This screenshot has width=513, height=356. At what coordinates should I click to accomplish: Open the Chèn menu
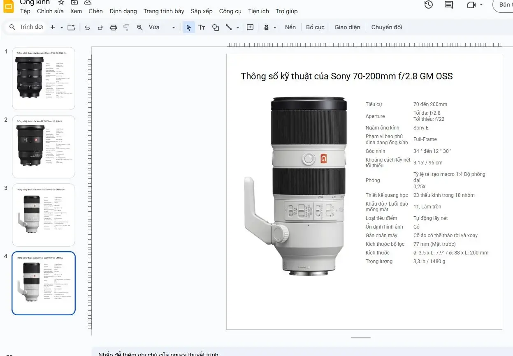tap(95, 11)
